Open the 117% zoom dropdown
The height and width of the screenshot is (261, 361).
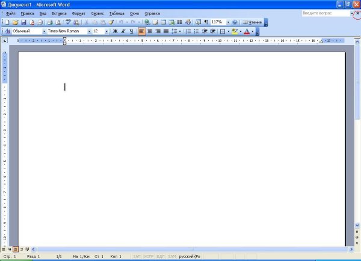click(x=228, y=22)
